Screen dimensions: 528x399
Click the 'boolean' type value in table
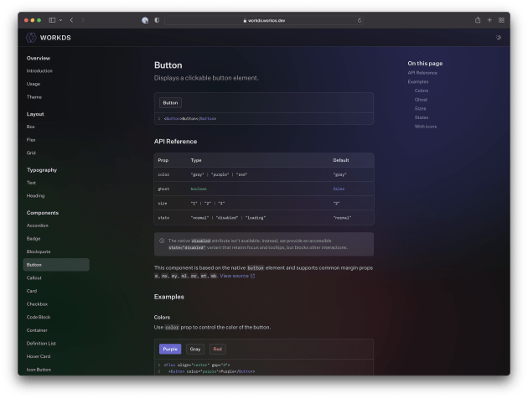pyautogui.click(x=199, y=189)
